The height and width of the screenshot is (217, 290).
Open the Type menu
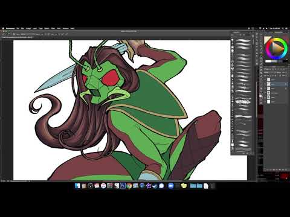pos(40,28)
